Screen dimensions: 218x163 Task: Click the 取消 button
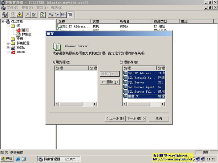point(158,118)
